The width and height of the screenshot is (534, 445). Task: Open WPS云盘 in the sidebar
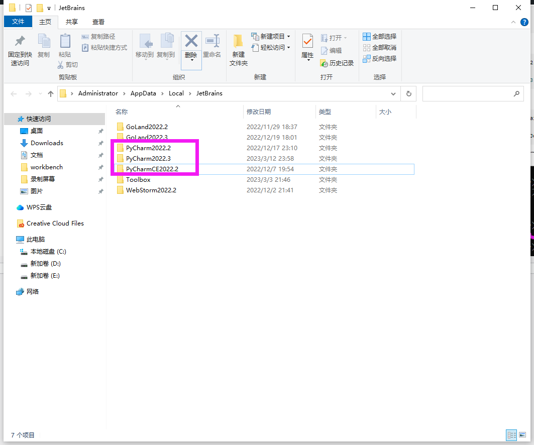point(39,207)
